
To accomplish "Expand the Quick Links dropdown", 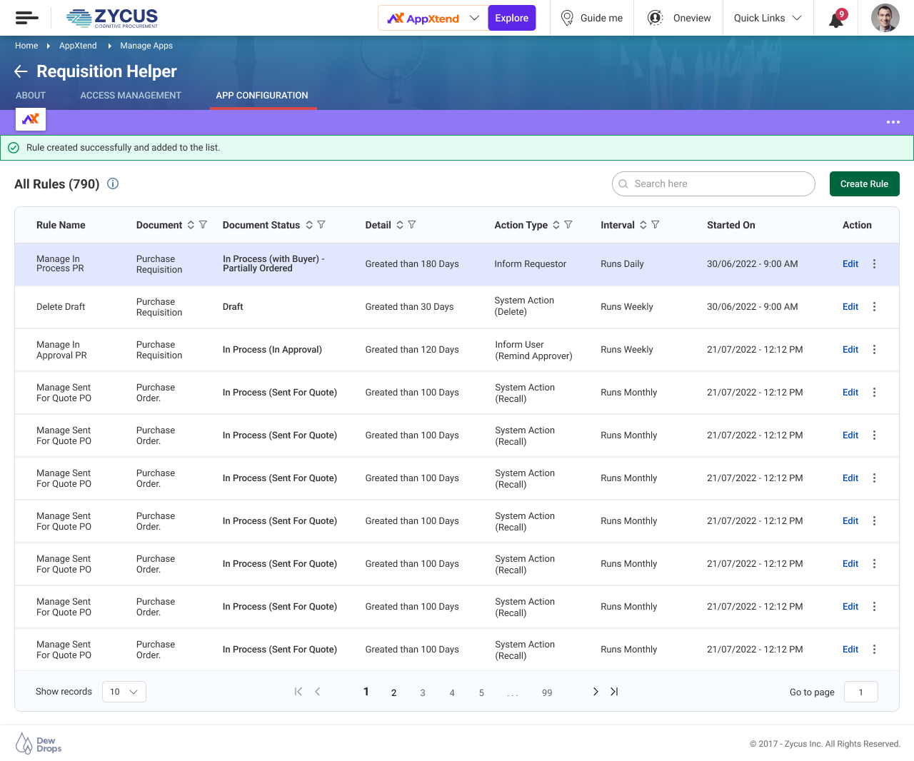I will point(768,18).
